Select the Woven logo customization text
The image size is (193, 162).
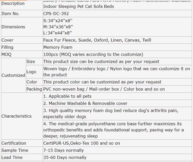click(116, 72)
